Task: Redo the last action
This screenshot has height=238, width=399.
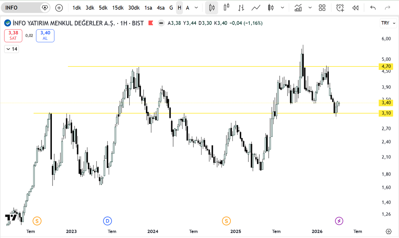Action: pyautogui.click(x=387, y=8)
